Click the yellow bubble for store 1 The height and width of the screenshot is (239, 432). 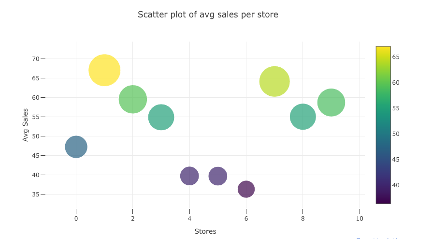(x=104, y=70)
